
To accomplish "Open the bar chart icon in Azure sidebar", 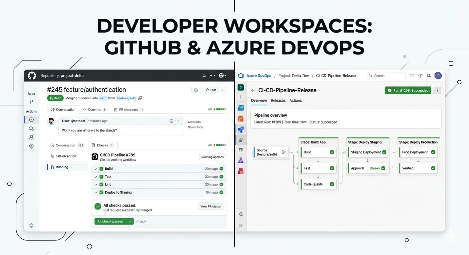I will (241, 140).
